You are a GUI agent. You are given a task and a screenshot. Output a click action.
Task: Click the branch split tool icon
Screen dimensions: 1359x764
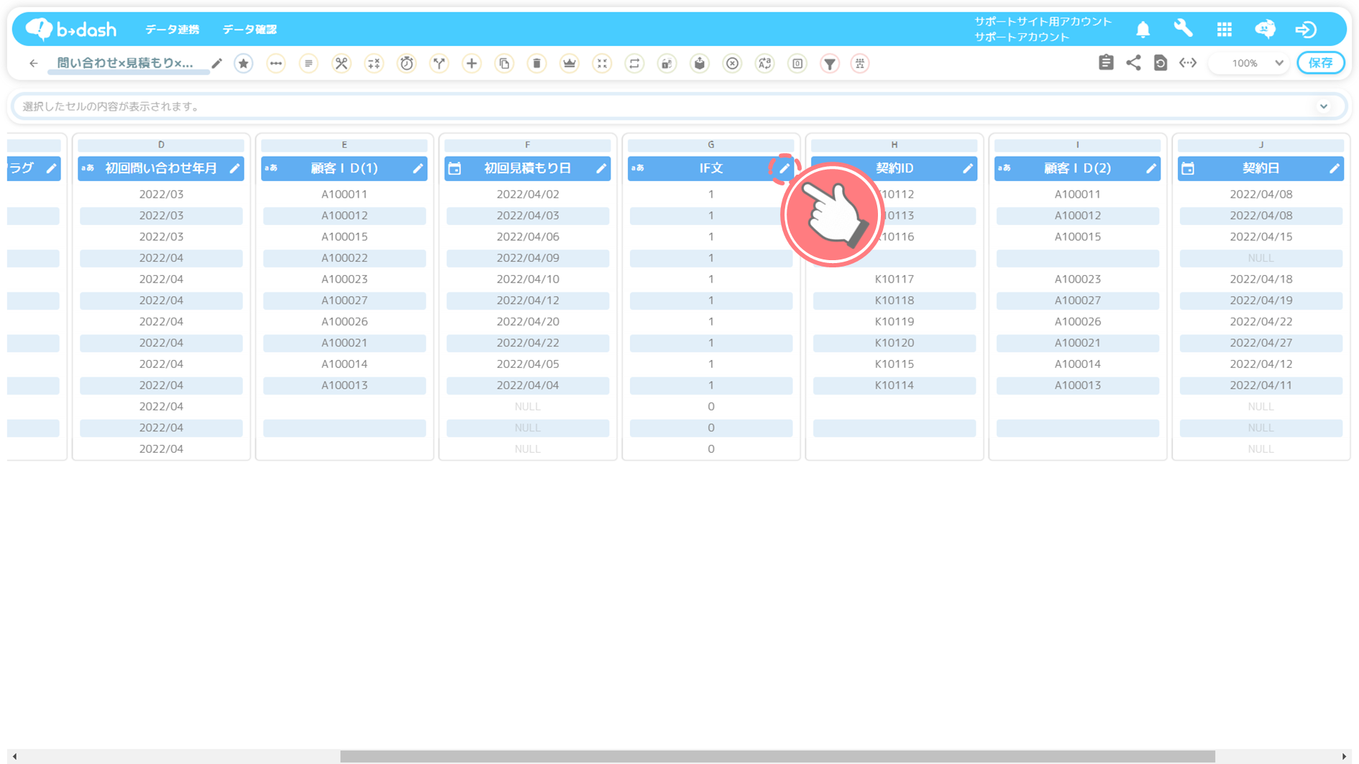(439, 63)
